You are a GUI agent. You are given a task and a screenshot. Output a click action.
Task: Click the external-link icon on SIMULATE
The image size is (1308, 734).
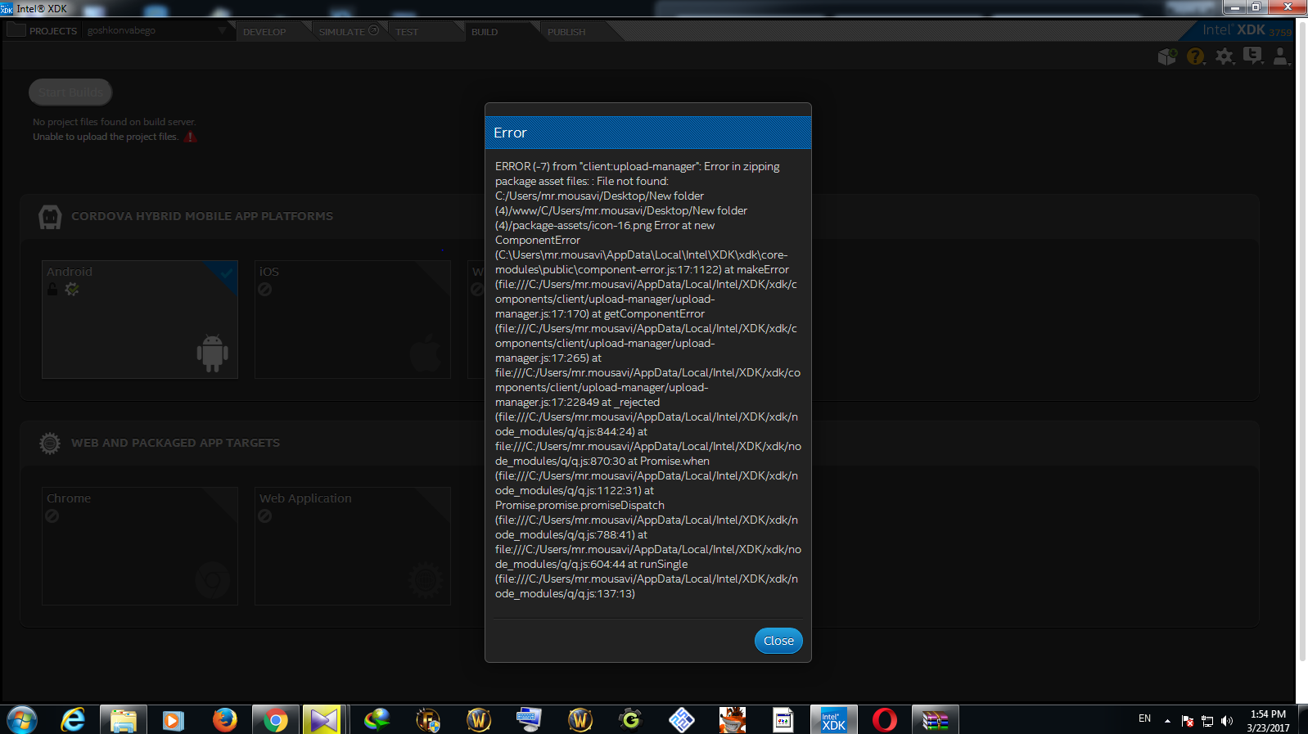click(x=374, y=30)
